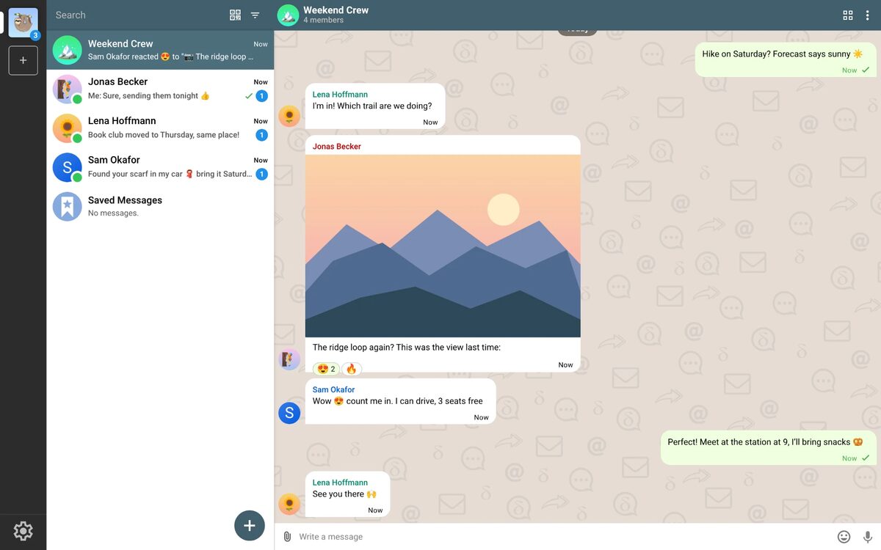This screenshot has width=881, height=550.
Task: Open the QR code scanner icon
Action: click(x=235, y=15)
